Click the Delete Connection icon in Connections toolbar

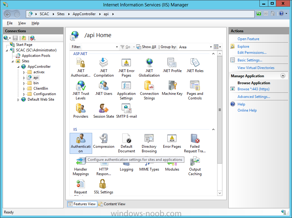pyautogui.click(x=33, y=38)
